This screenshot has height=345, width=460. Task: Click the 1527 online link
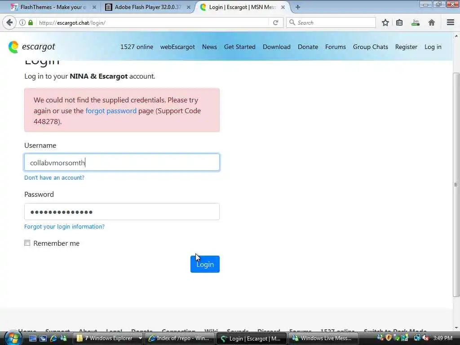point(137,47)
